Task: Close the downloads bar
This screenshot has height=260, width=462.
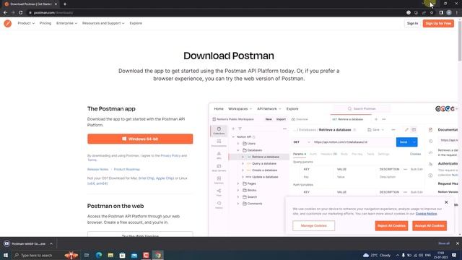Action: 457,243
